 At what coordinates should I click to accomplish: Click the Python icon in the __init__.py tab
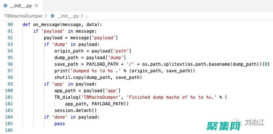click(x=6, y=6)
